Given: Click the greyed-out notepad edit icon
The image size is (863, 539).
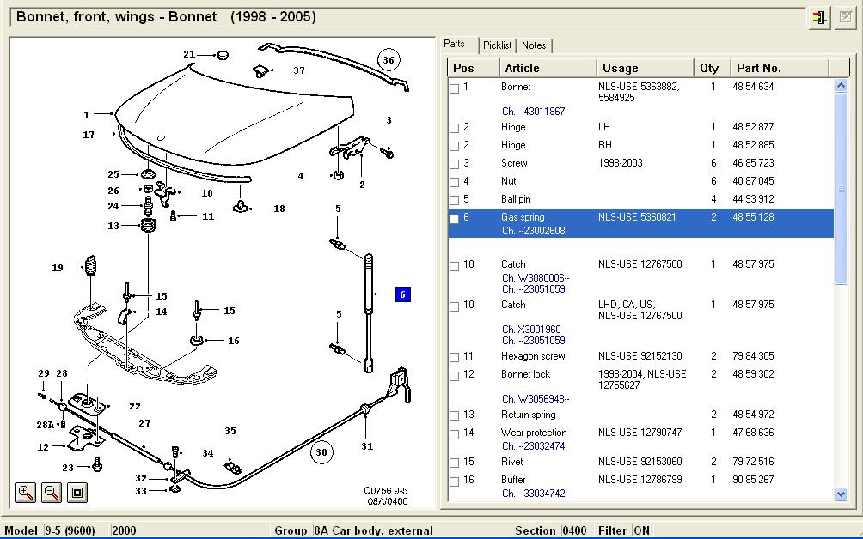Looking at the screenshot, I should coord(846,17).
